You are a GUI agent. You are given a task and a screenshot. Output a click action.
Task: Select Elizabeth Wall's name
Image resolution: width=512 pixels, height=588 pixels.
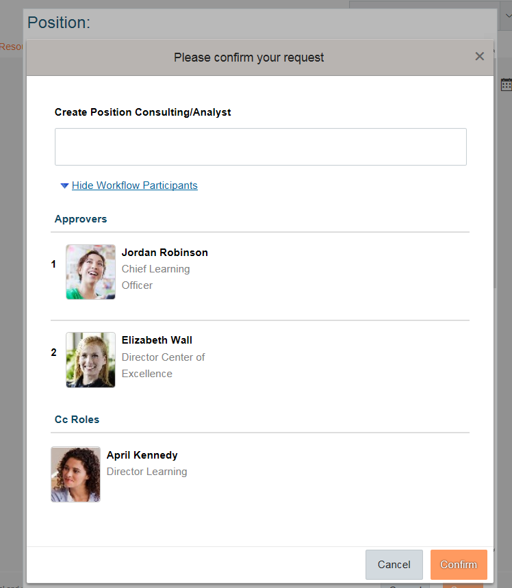pos(157,340)
